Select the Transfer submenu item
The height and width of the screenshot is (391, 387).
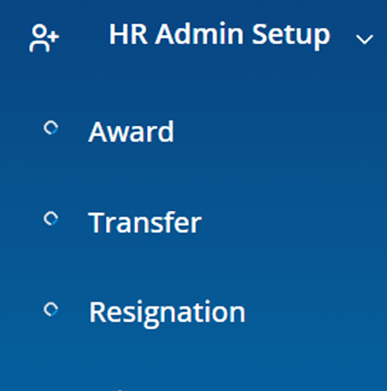[145, 223]
